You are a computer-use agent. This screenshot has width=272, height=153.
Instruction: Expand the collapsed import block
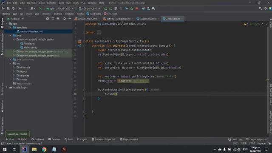tap(99, 32)
